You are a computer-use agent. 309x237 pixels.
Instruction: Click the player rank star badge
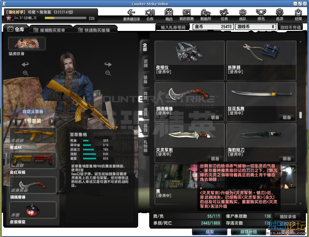[x=9, y=18]
